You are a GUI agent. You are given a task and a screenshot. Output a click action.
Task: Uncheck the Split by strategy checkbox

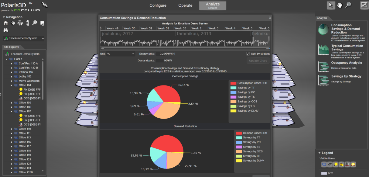click(248, 54)
